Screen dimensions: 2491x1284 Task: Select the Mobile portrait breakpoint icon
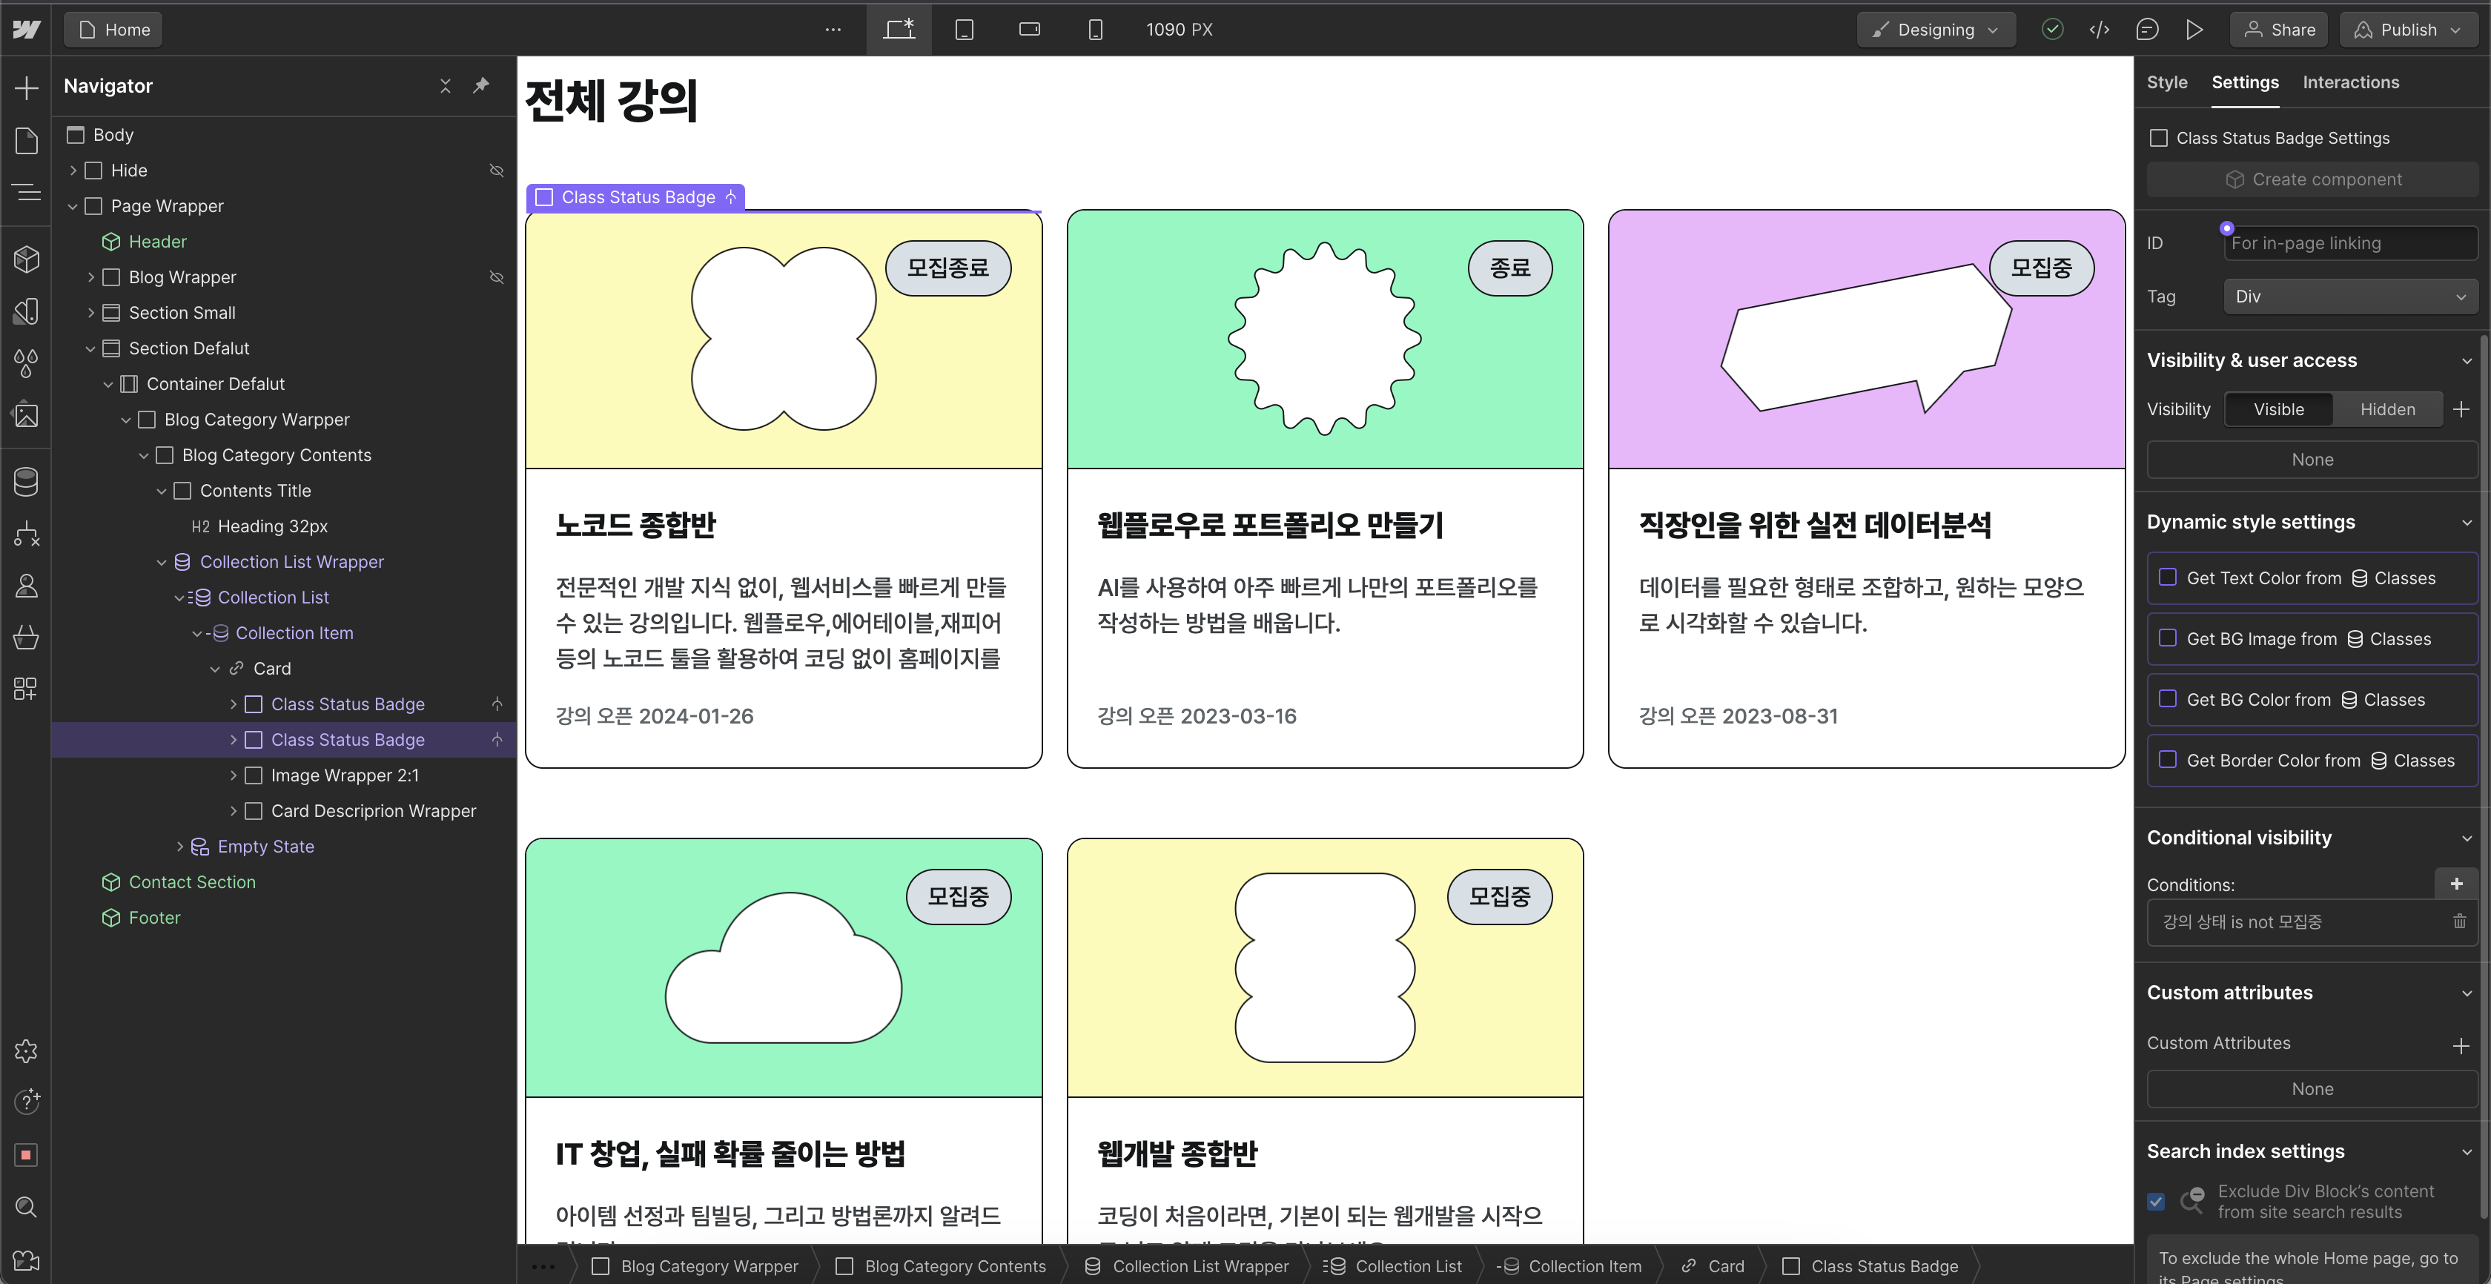click(1095, 30)
